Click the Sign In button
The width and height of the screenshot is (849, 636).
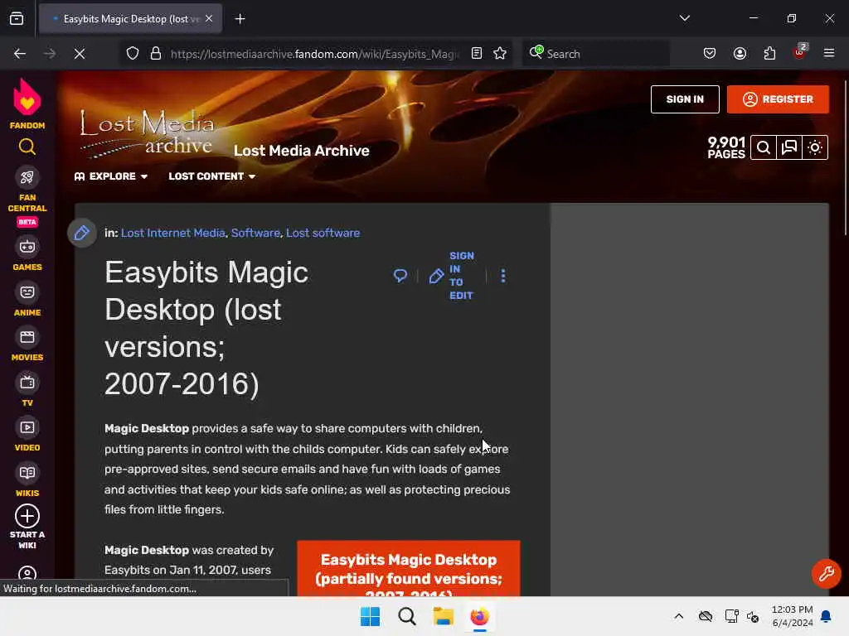coord(685,99)
